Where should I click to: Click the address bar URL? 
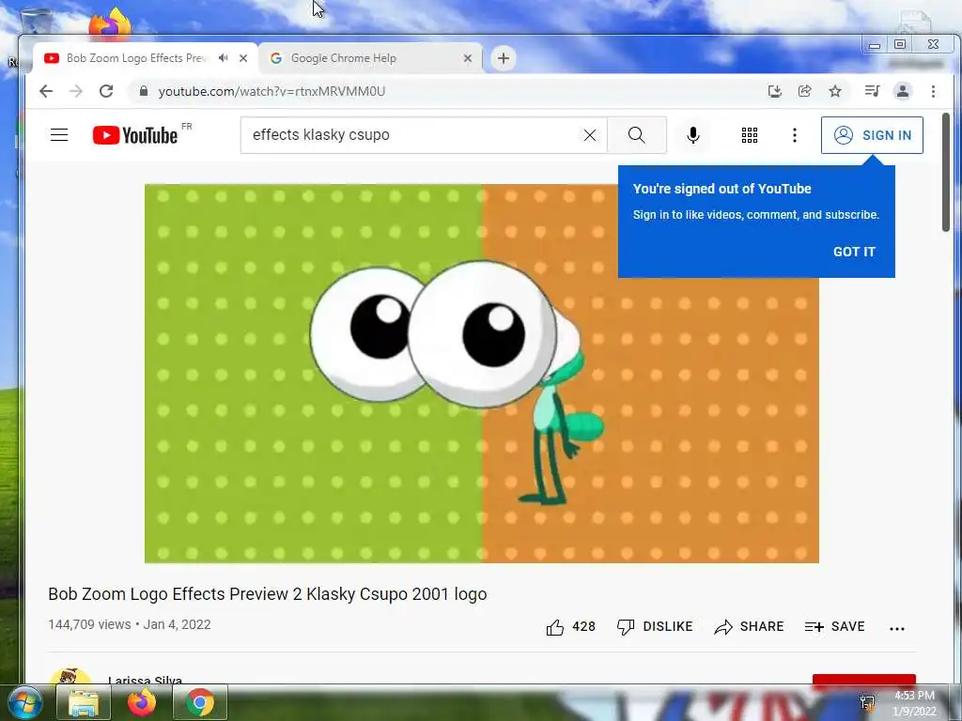[x=272, y=91]
